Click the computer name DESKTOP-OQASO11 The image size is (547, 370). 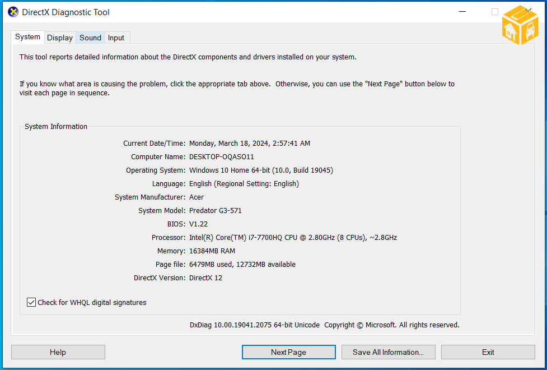point(222,157)
